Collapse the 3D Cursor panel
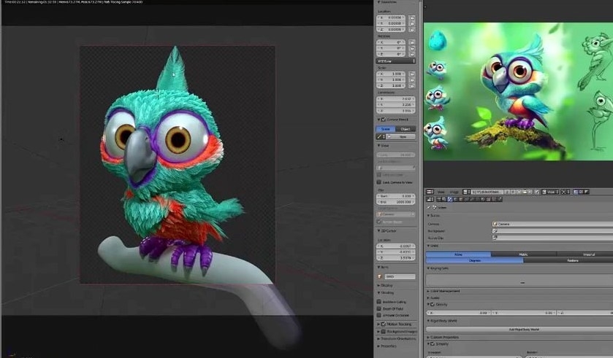Image resolution: width=613 pixels, height=358 pixels. point(378,231)
